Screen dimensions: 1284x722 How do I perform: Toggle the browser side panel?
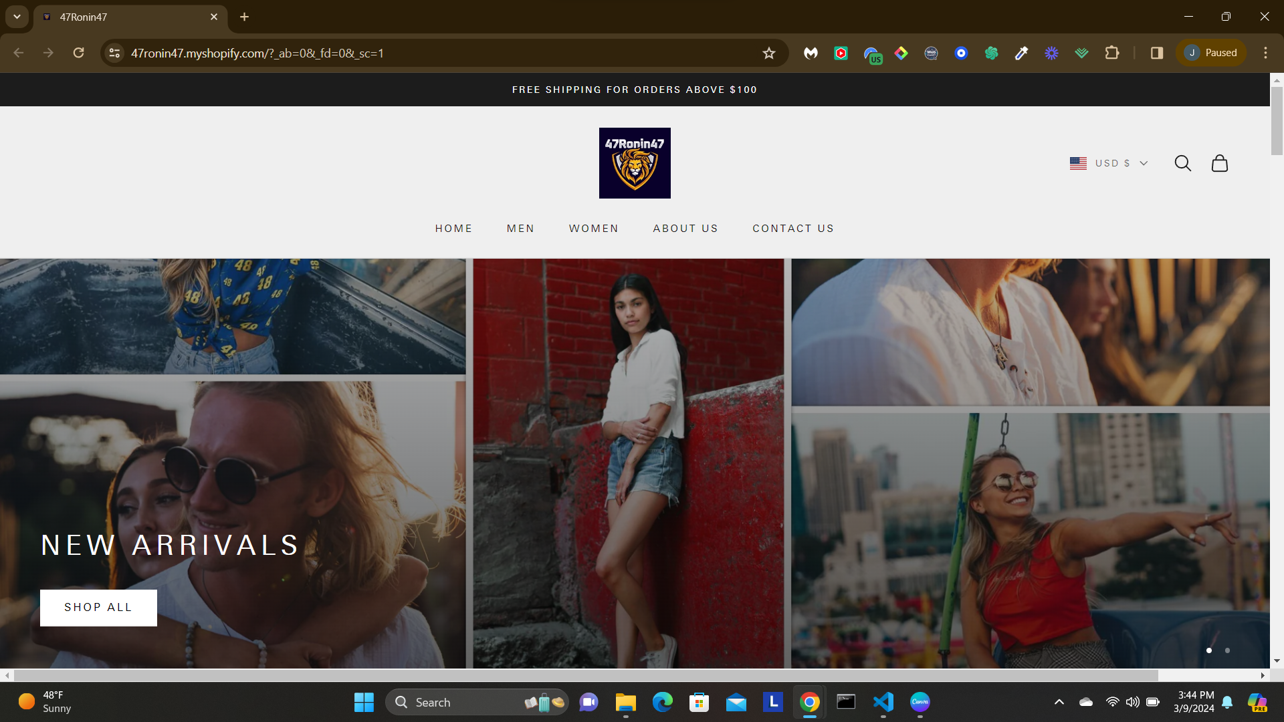(1157, 53)
